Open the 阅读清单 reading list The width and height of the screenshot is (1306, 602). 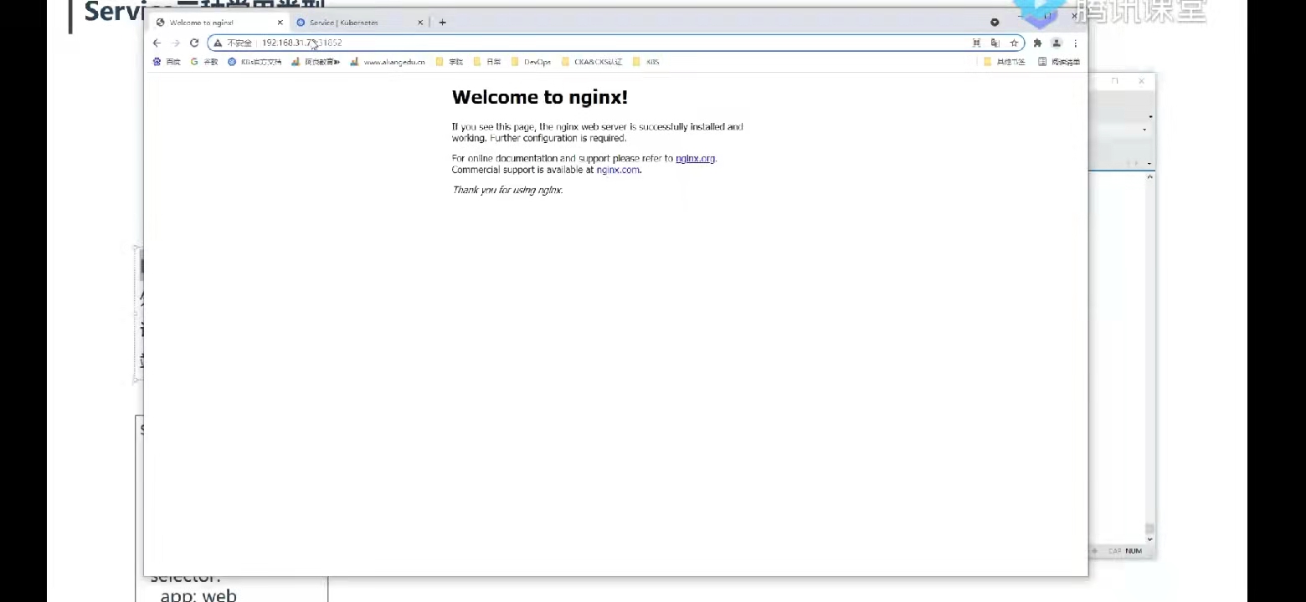pyautogui.click(x=1059, y=62)
